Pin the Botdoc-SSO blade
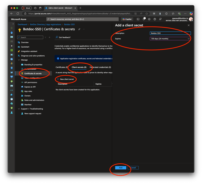202x183 pixels. pos(79,29)
